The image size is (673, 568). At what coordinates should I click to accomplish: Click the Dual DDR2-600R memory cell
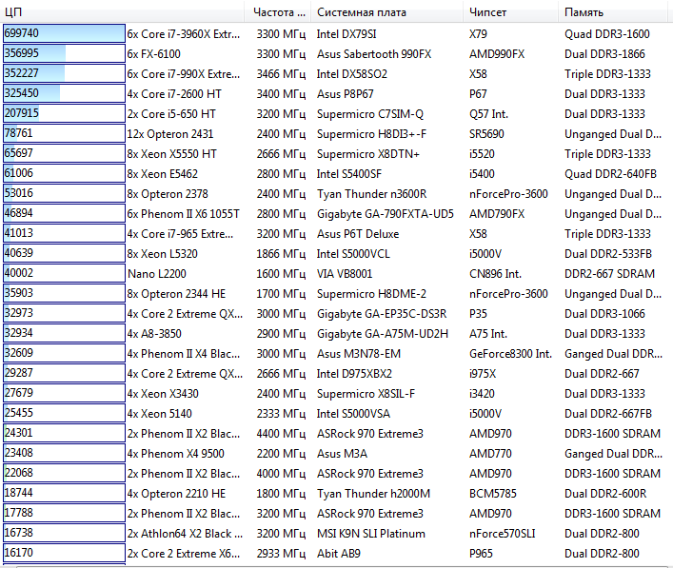(605, 494)
